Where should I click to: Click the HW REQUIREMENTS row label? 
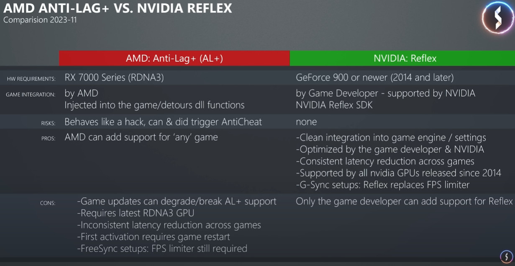pyautogui.click(x=31, y=79)
